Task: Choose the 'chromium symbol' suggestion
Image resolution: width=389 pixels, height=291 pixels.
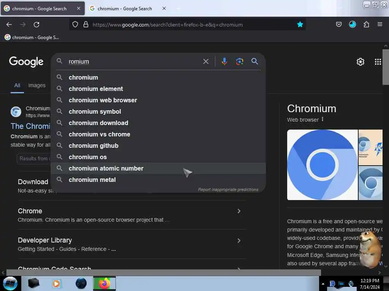Action: tap(158, 112)
